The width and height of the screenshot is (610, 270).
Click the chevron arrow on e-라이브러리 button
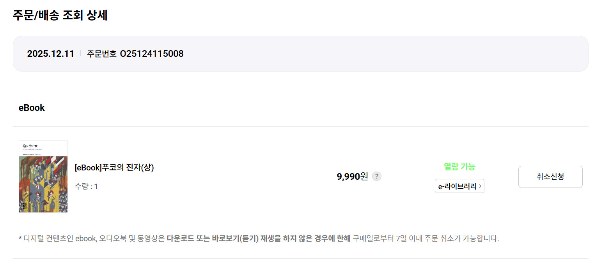[x=480, y=186]
